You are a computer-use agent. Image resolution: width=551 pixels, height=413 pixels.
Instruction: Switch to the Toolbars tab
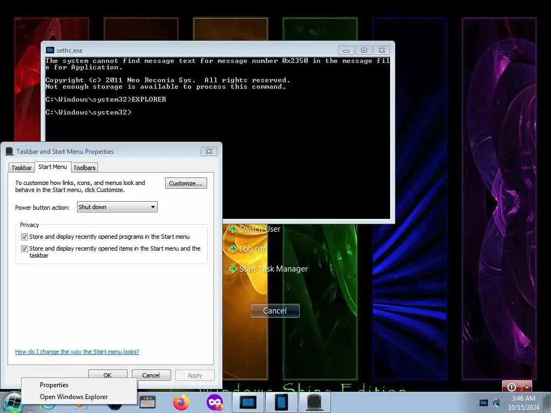click(x=84, y=168)
